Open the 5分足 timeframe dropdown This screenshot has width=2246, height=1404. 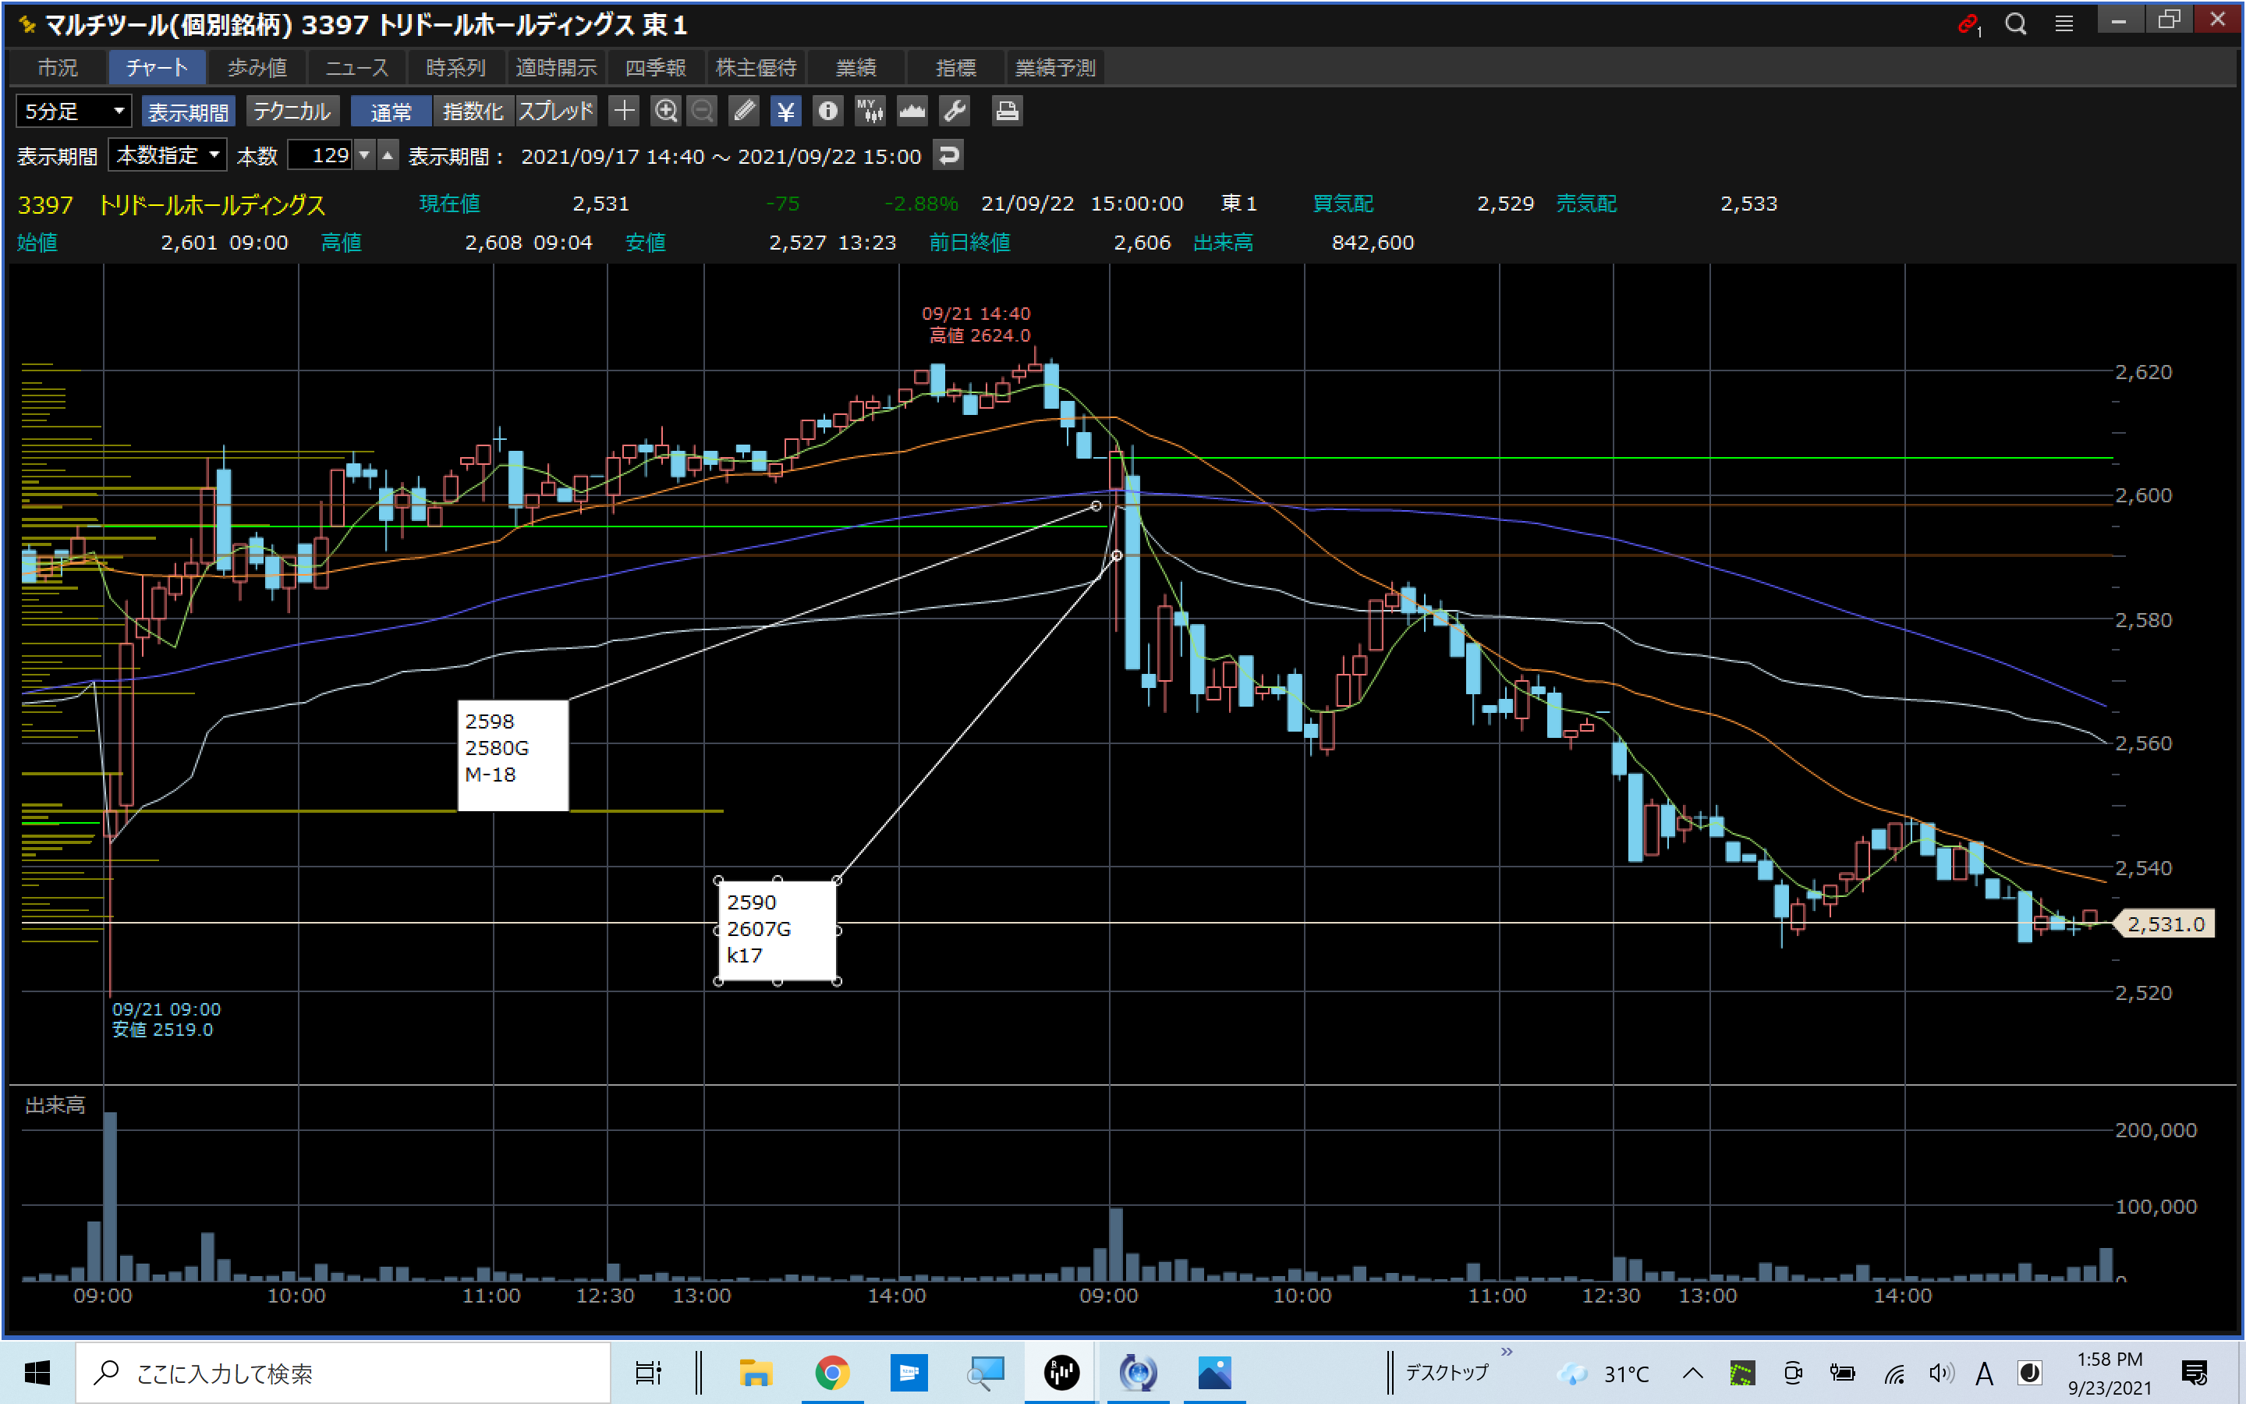pyautogui.click(x=73, y=112)
